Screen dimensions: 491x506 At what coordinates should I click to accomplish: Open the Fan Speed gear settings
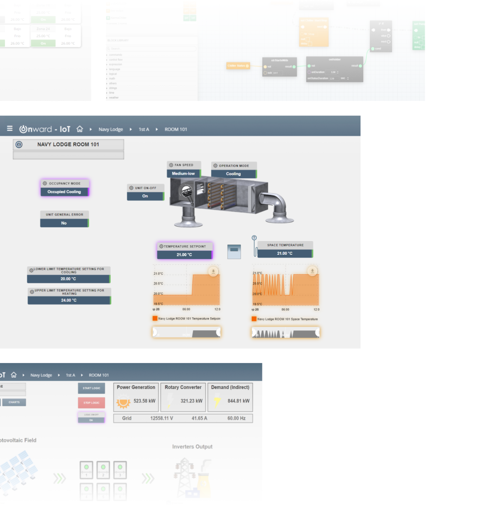point(171,165)
